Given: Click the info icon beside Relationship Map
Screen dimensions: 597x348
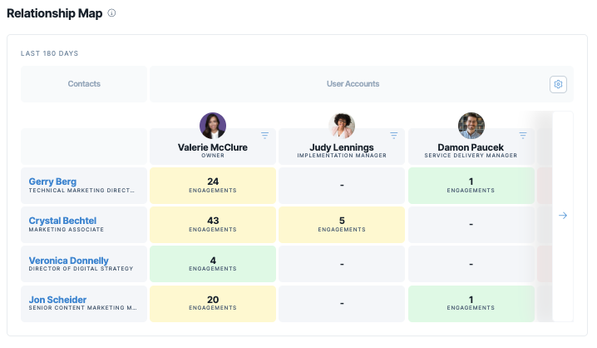Looking at the screenshot, I should (x=111, y=13).
